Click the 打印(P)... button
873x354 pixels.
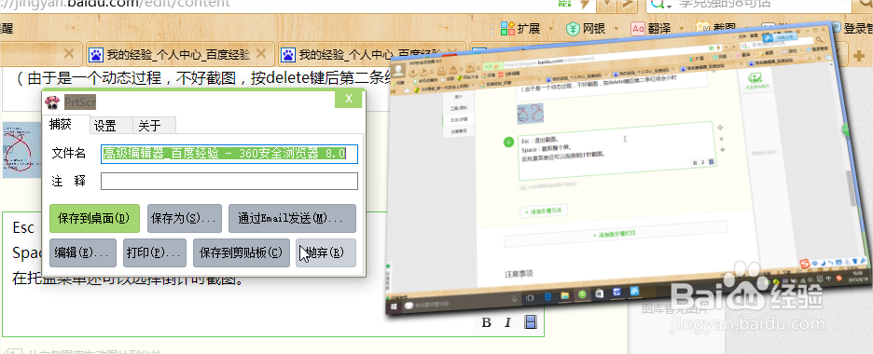154,252
